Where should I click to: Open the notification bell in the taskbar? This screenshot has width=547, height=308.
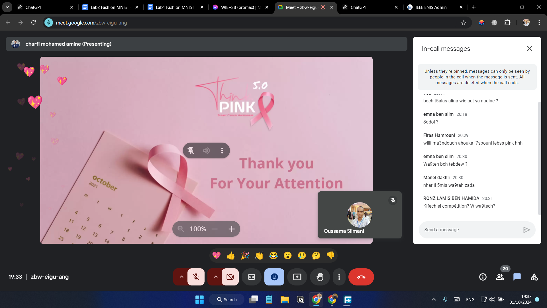537,299
